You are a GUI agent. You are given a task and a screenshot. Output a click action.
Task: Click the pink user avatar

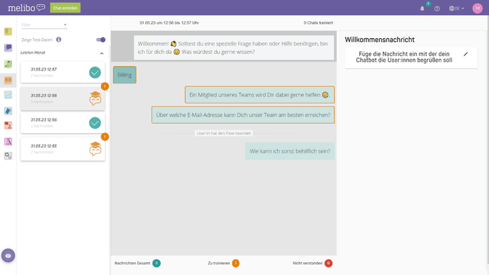pos(477,8)
